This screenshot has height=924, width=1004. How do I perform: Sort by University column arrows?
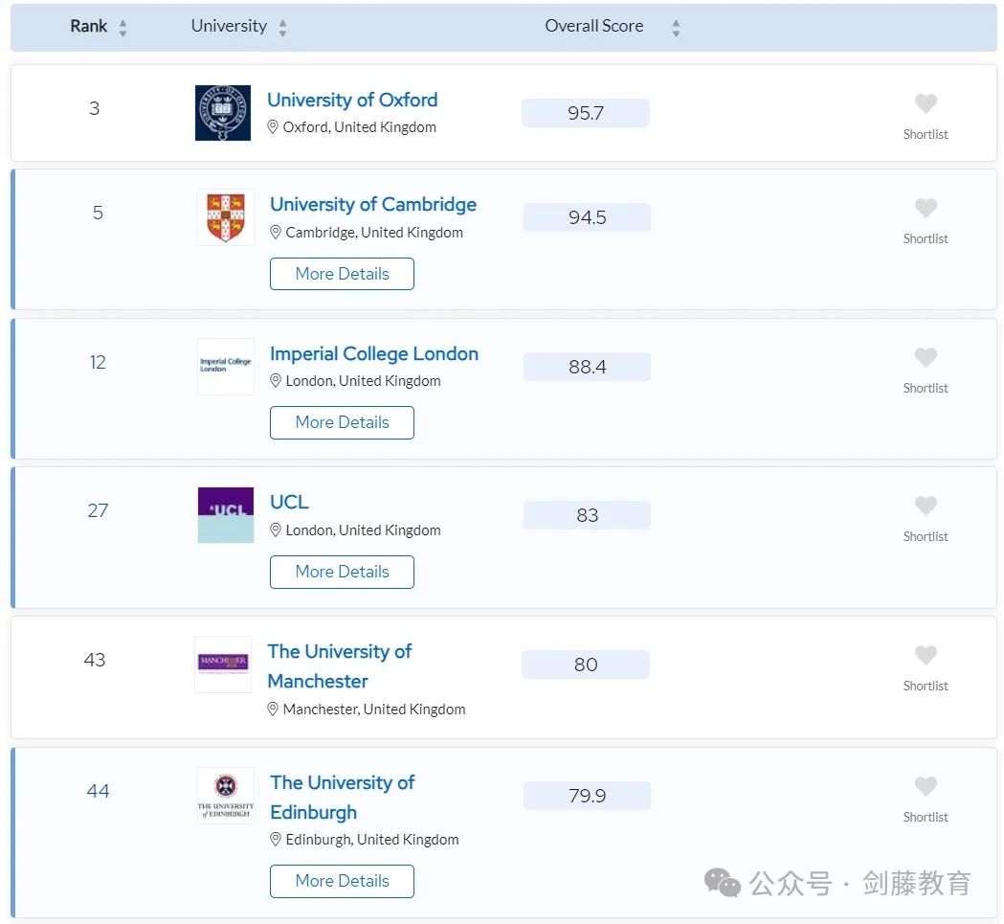[x=282, y=28]
